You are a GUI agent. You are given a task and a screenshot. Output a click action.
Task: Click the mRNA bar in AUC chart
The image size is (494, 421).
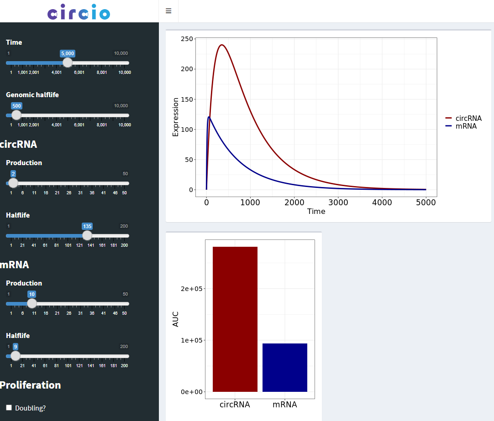coord(284,367)
